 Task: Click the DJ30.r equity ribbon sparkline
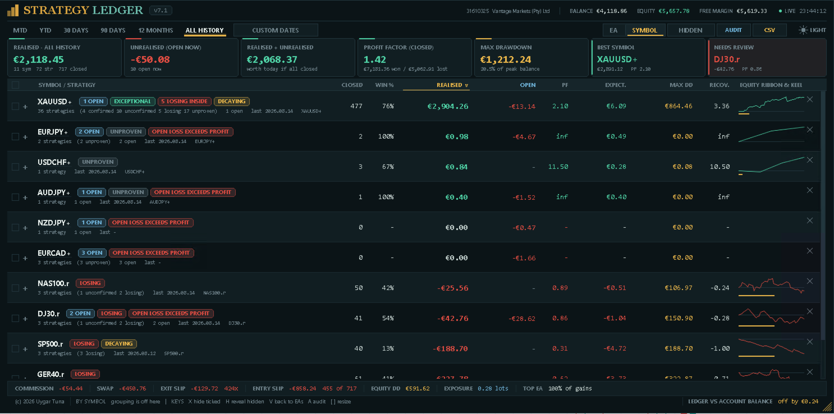[771, 317]
